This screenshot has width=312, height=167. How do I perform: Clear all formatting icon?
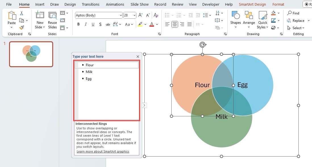(x=156, y=15)
